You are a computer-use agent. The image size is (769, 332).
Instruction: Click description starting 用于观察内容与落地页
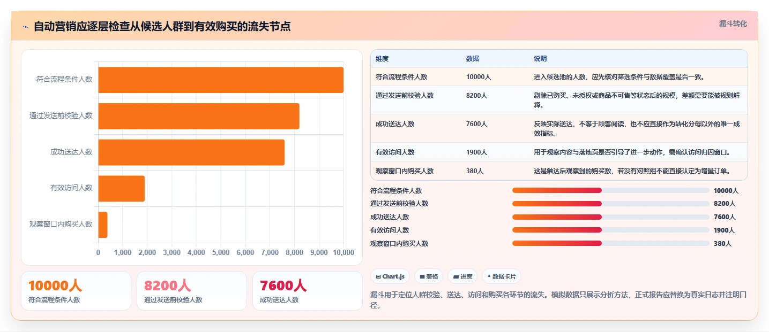(x=632, y=152)
